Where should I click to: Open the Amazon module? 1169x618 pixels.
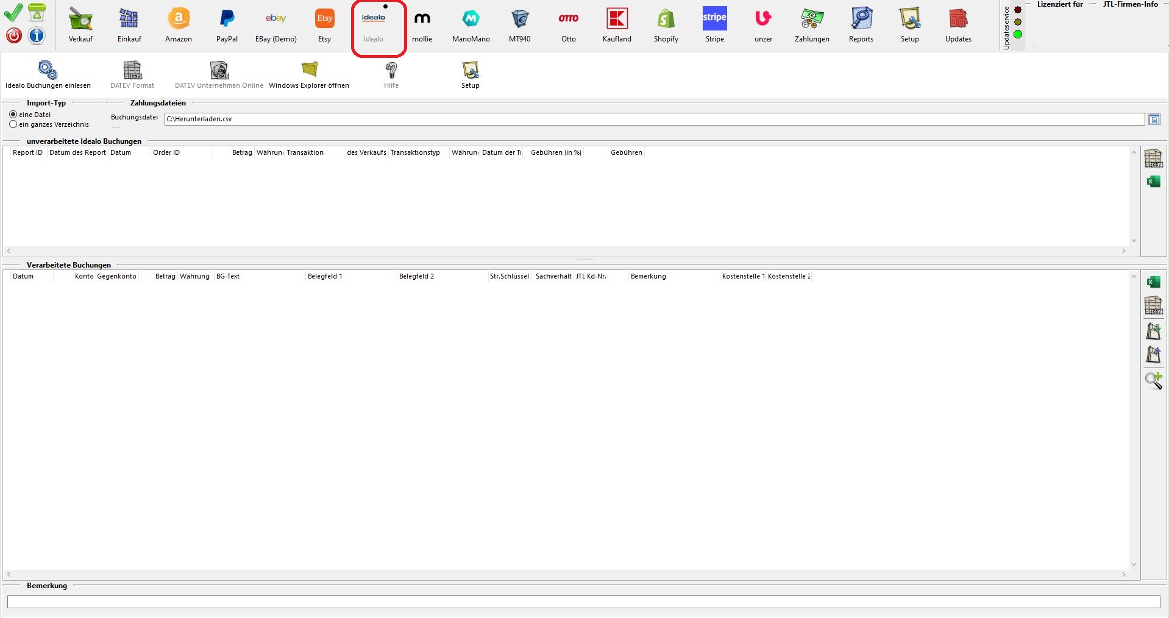click(178, 24)
